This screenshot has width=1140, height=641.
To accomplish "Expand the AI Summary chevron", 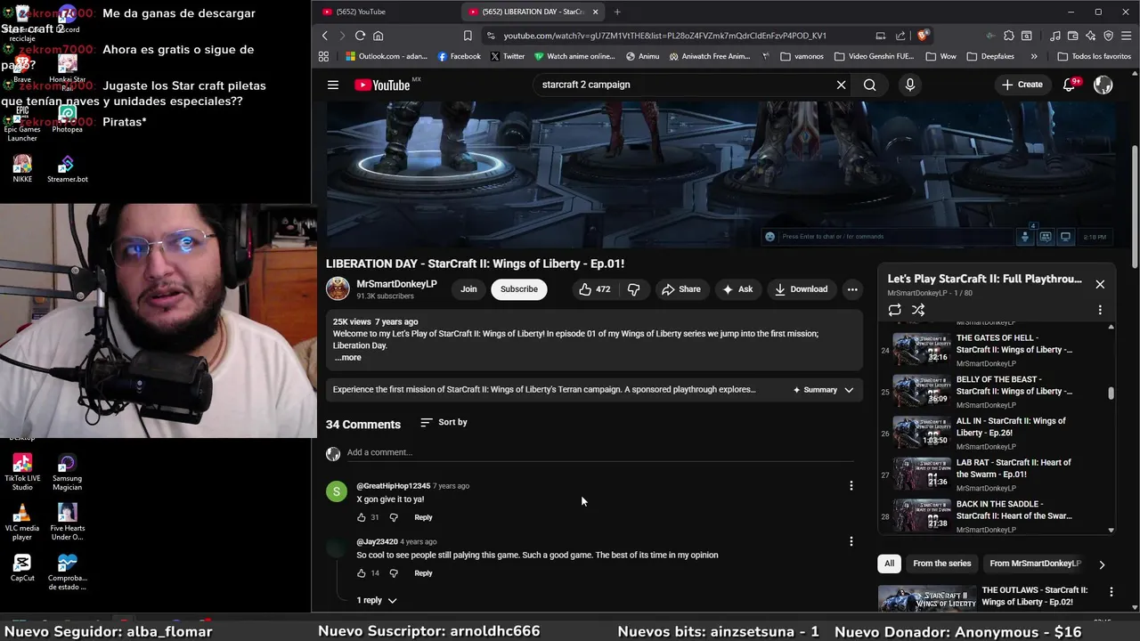I will coord(849,390).
